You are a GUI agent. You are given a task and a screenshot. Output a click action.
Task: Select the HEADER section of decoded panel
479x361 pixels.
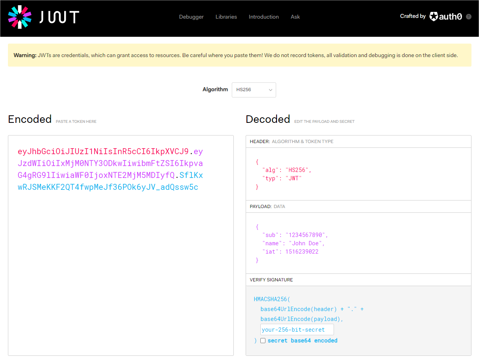pyautogui.click(x=291, y=141)
